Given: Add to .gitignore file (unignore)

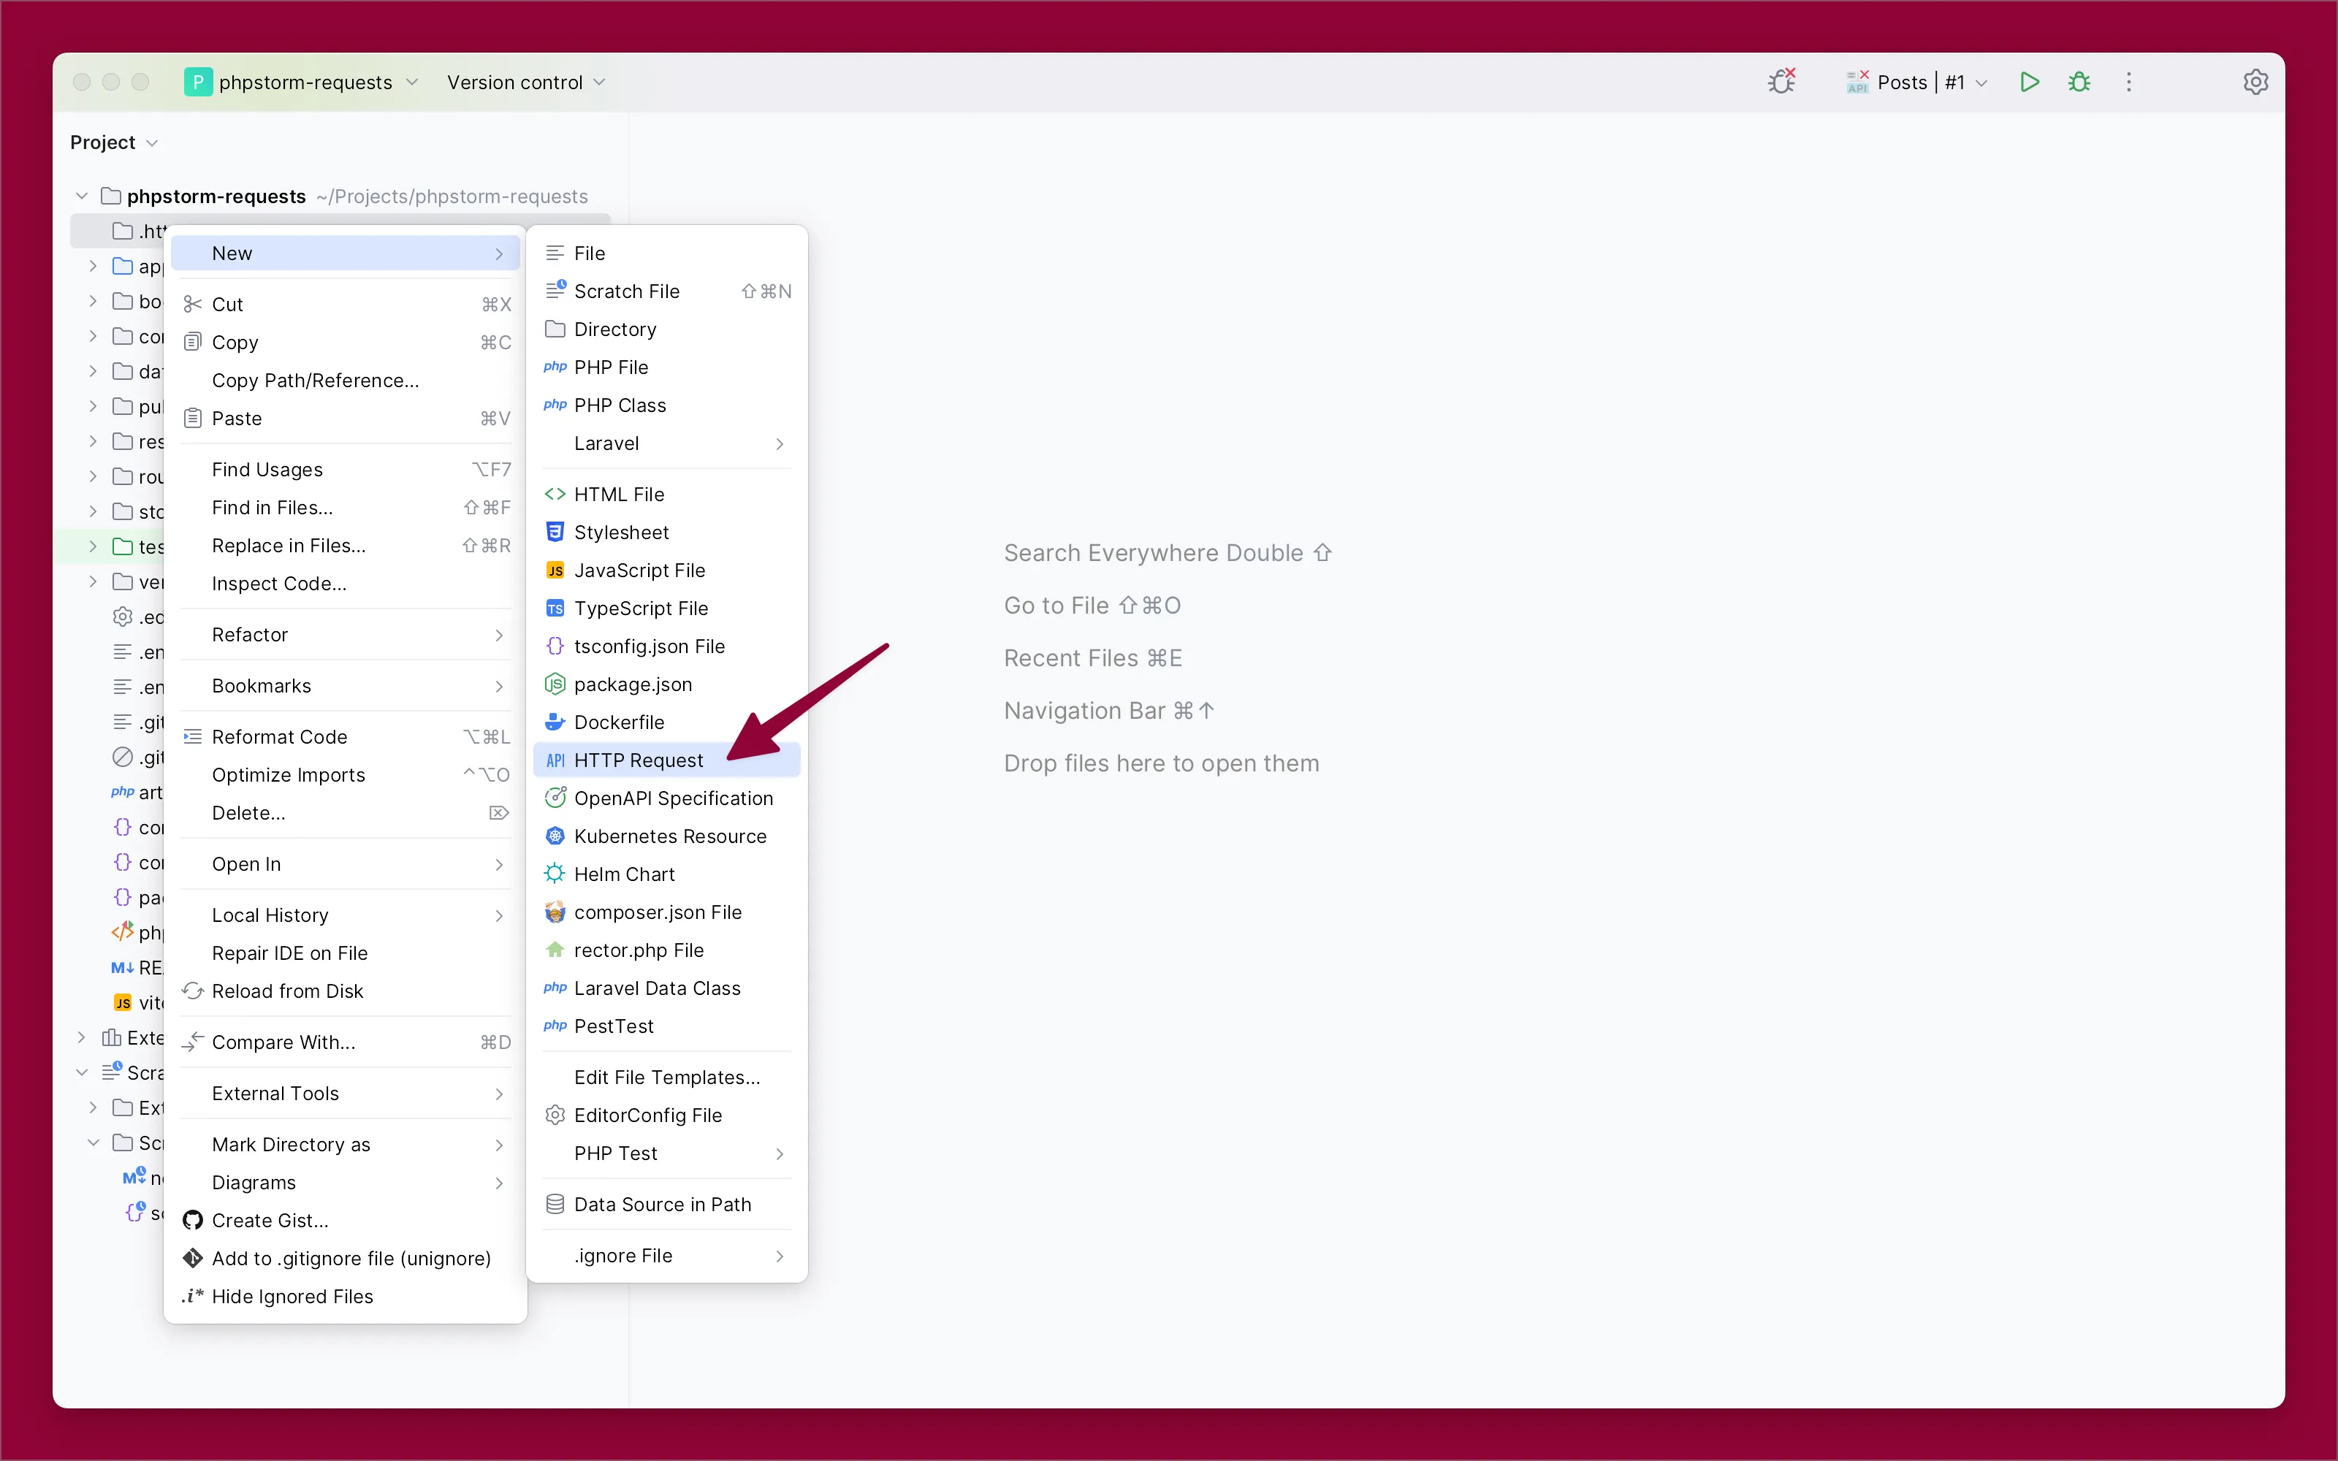Looking at the screenshot, I should (x=346, y=1258).
